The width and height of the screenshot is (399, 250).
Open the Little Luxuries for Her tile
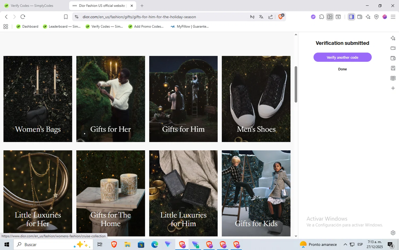coord(38,193)
